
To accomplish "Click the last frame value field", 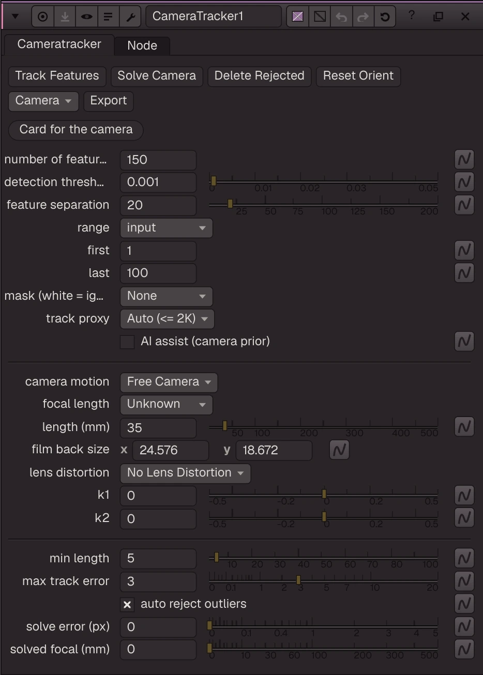I will [158, 273].
